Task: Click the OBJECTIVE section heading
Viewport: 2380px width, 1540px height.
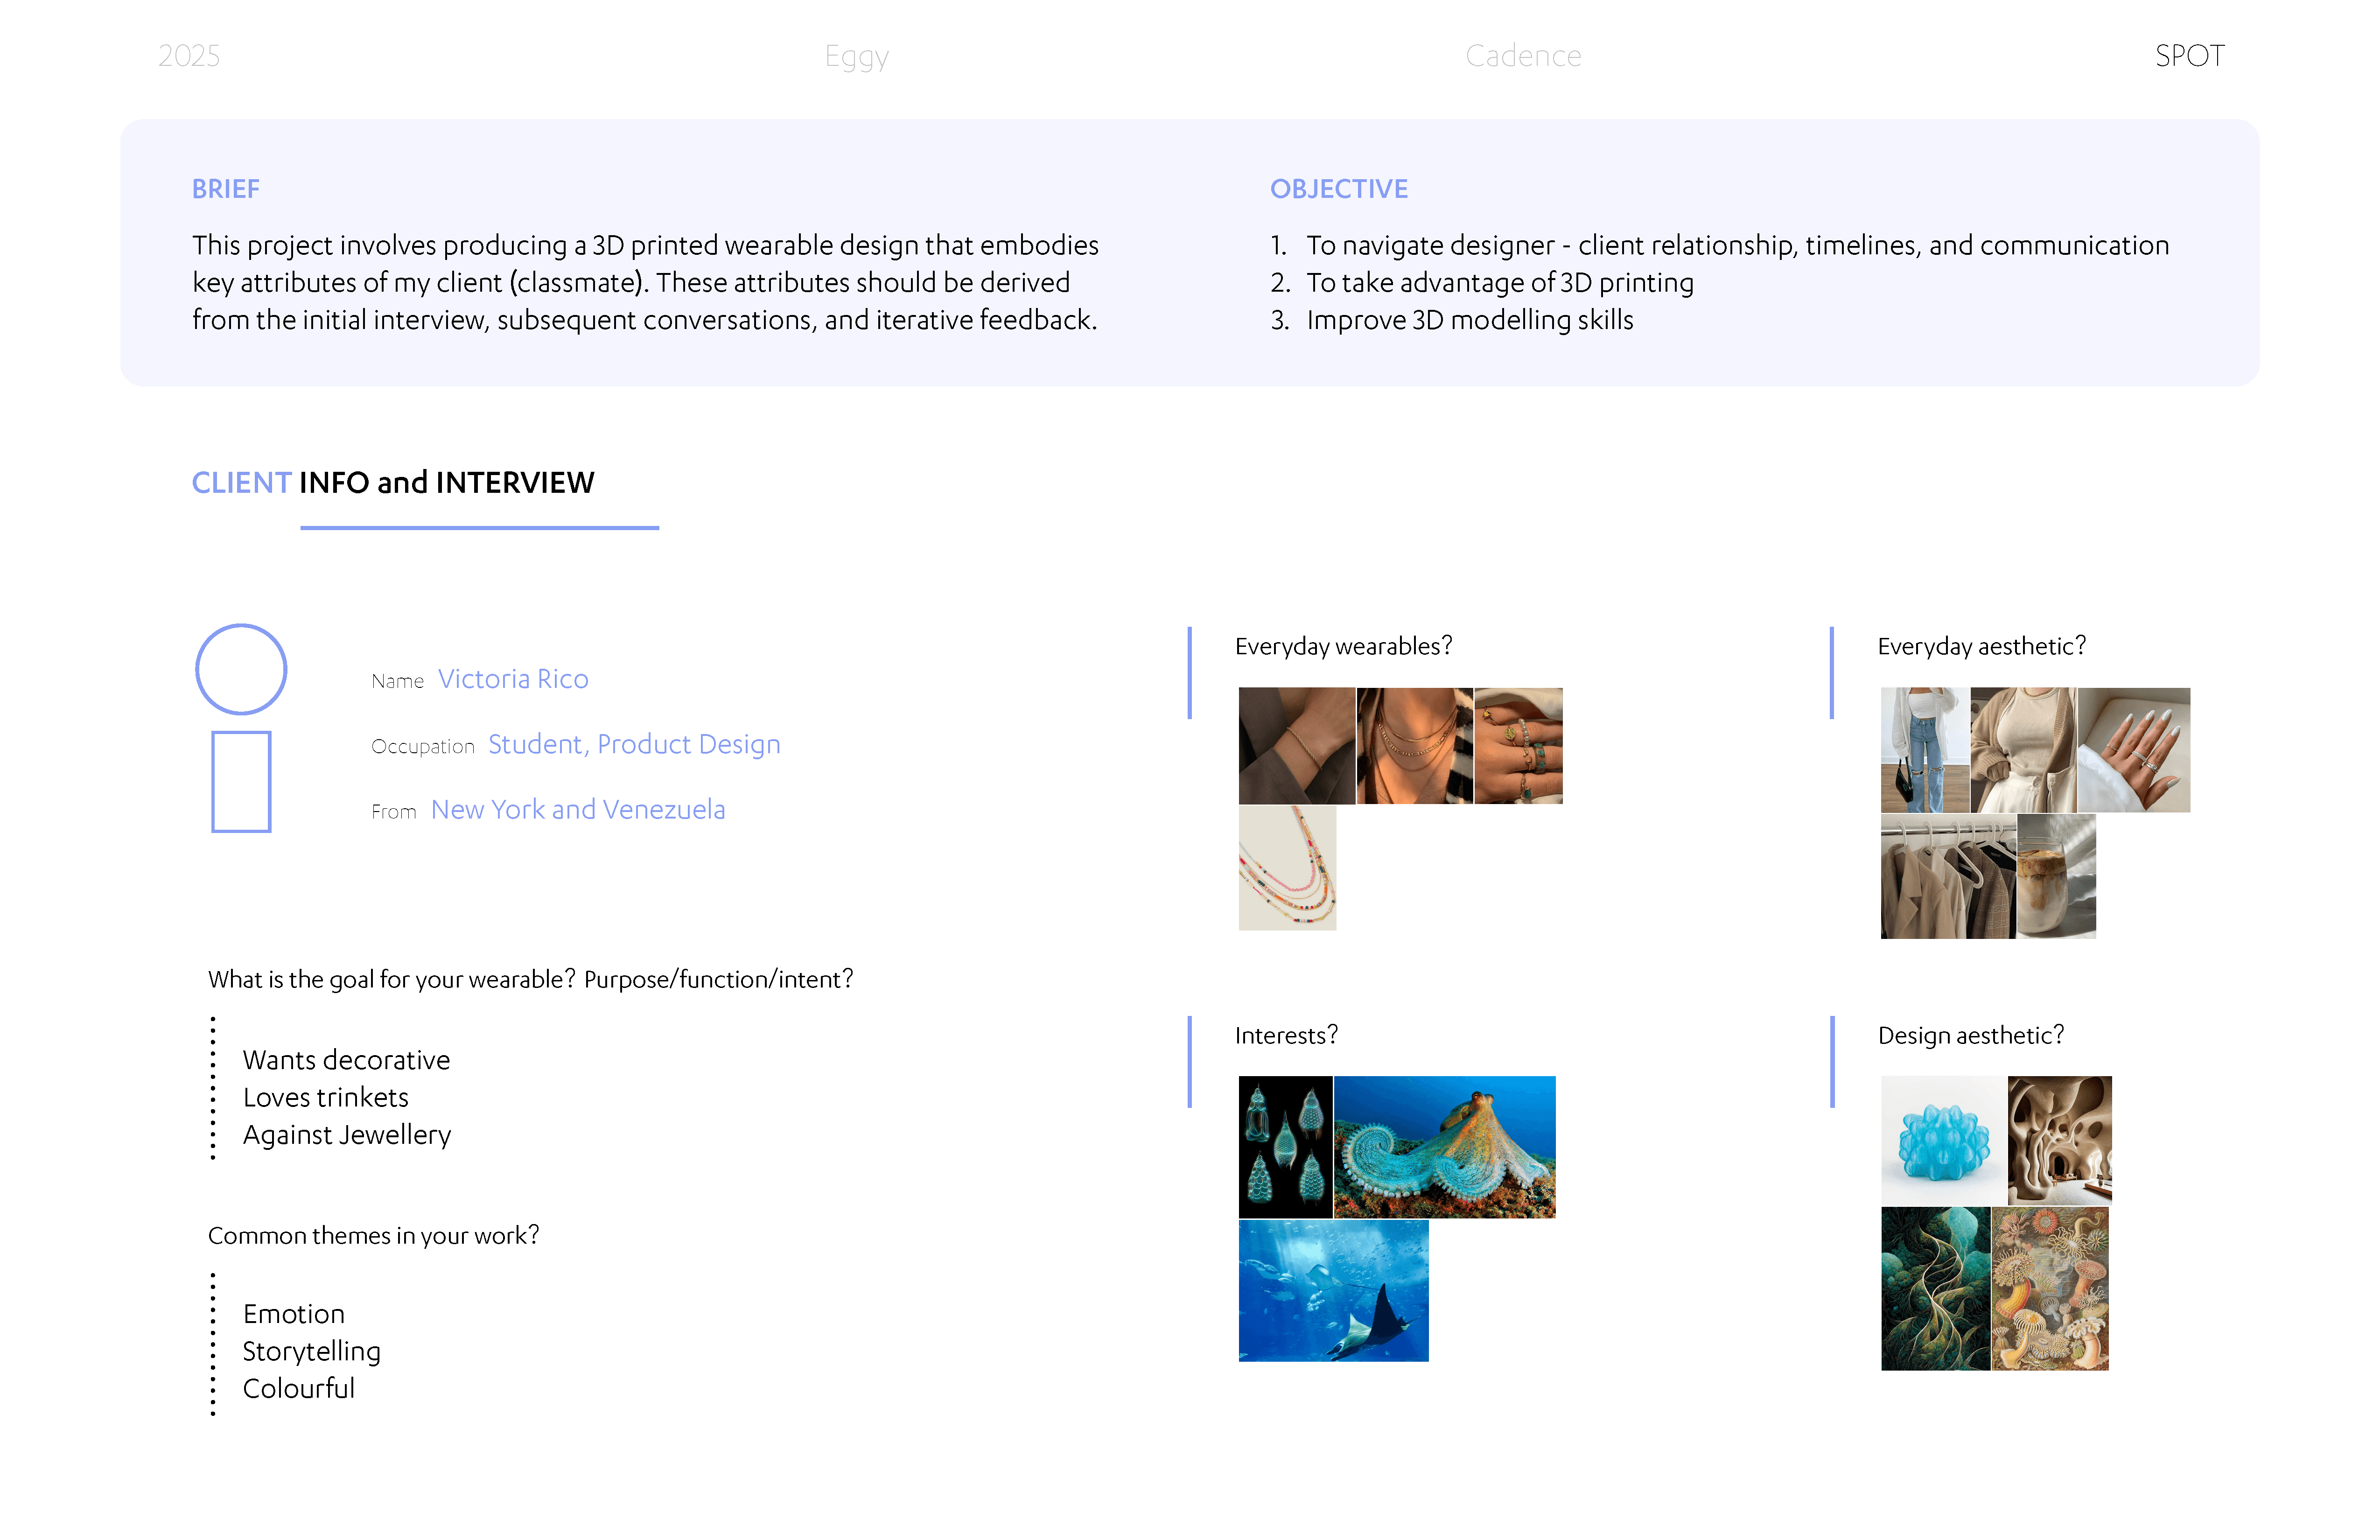Action: [1338, 189]
